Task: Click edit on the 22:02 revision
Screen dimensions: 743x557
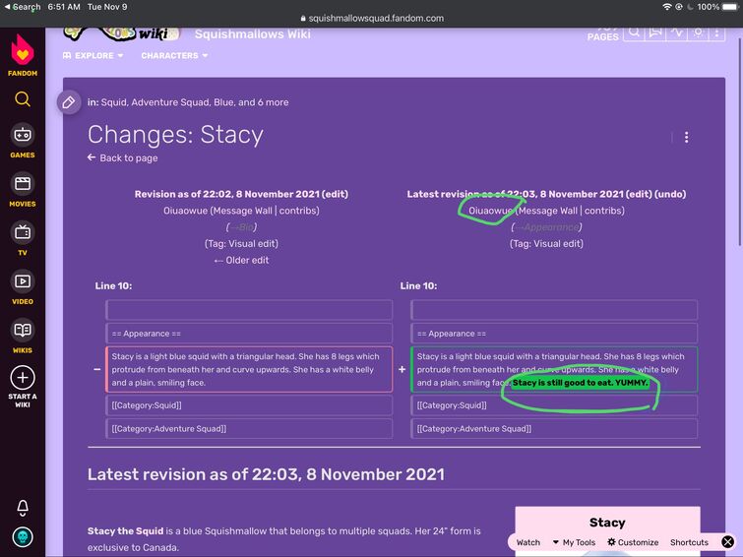Action: (335, 194)
